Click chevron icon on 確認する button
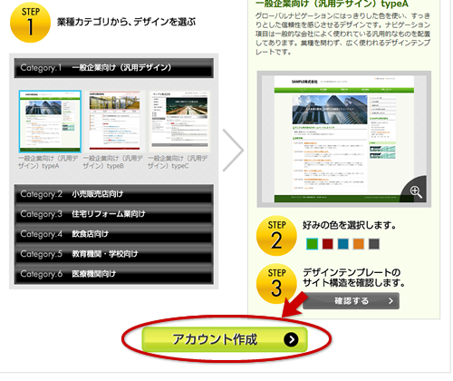 (390, 301)
